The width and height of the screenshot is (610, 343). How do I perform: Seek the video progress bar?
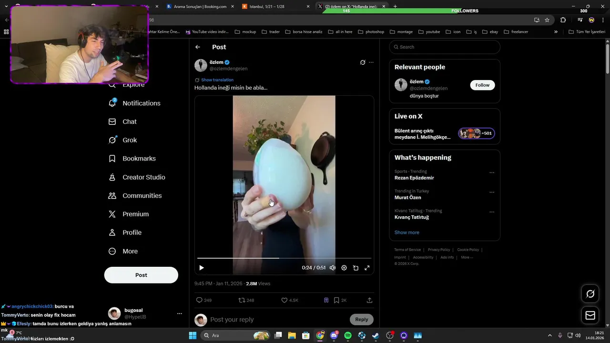coord(284,258)
